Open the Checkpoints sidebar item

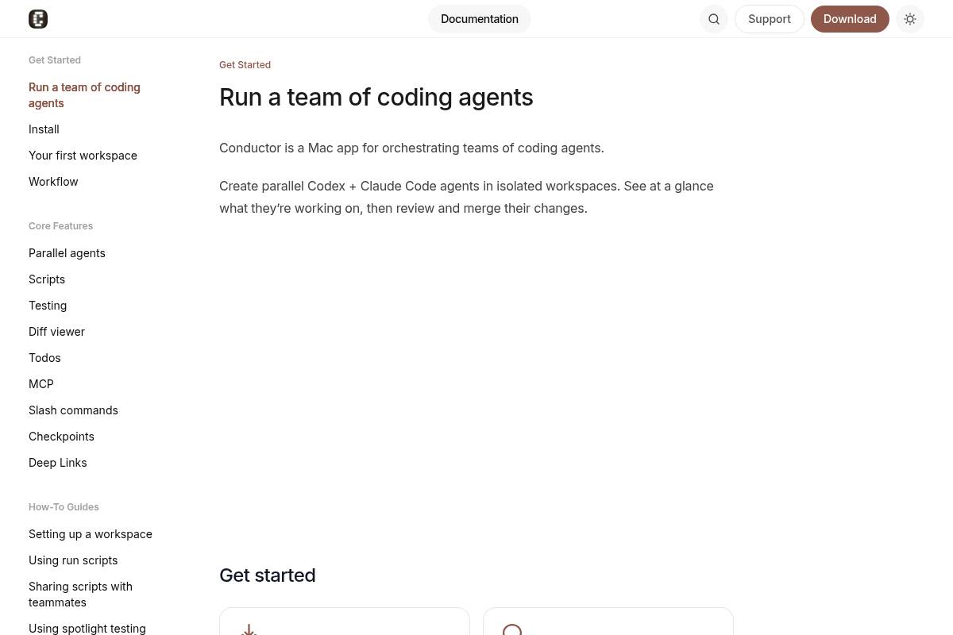[61, 437]
